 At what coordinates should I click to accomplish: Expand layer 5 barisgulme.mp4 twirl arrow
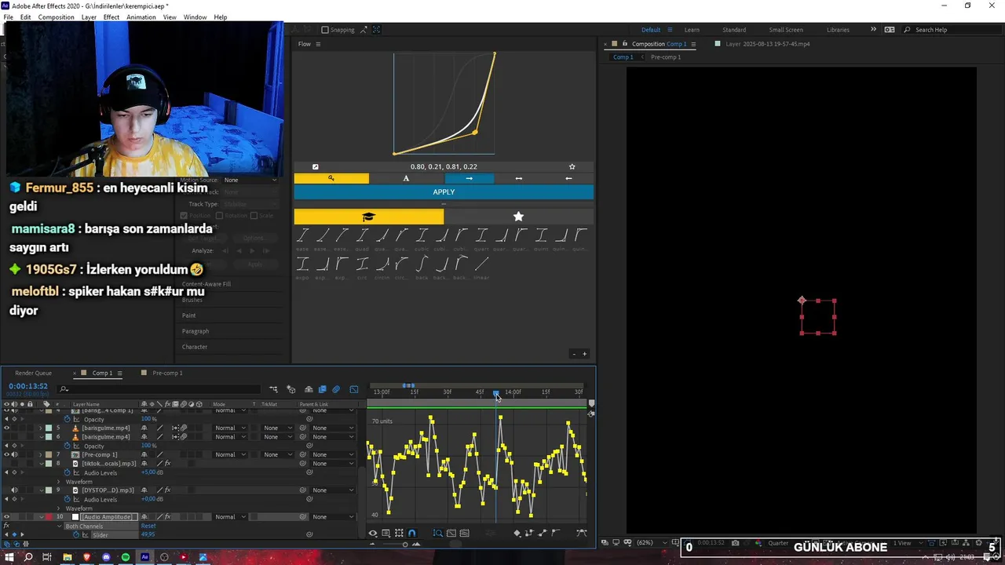pos(41,428)
